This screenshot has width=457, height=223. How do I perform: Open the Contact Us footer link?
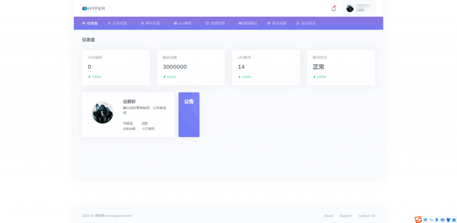tap(366, 216)
